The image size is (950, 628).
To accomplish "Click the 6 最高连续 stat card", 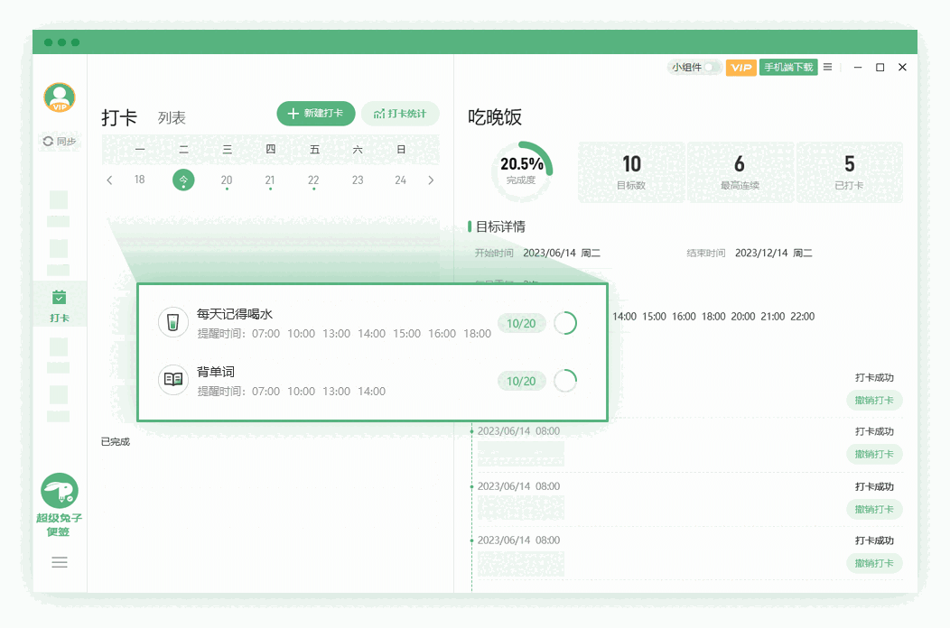I will (x=740, y=172).
